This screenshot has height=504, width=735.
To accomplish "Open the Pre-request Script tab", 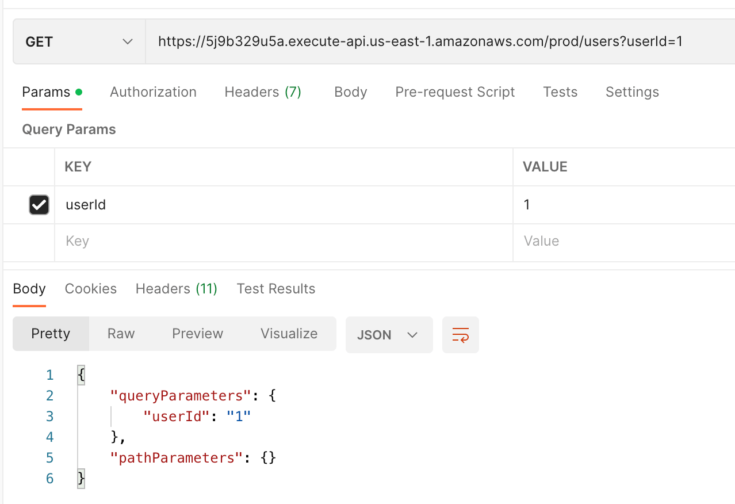I will click(x=454, y=92).
